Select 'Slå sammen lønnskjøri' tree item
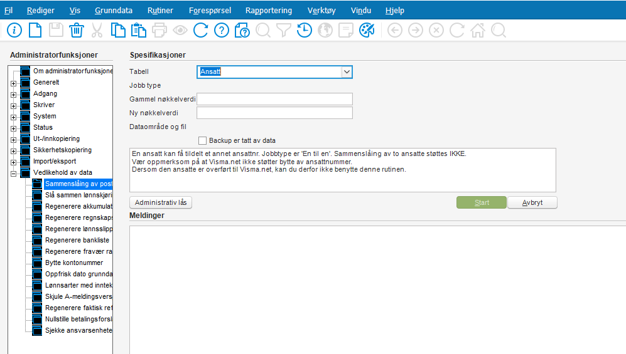 tap(78, 195)
